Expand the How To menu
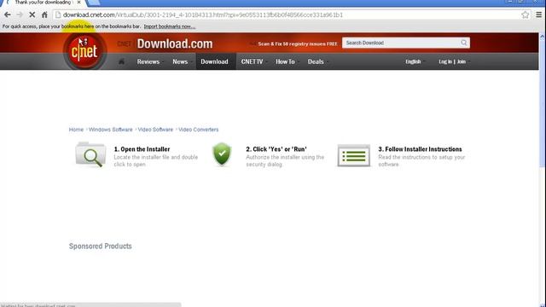The height and width of the screenshot is (307, 546). tap(287, 61)
